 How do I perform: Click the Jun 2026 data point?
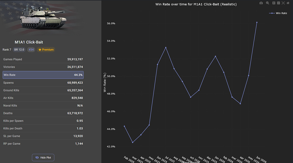pyautogui.click(x=257, y=22)
